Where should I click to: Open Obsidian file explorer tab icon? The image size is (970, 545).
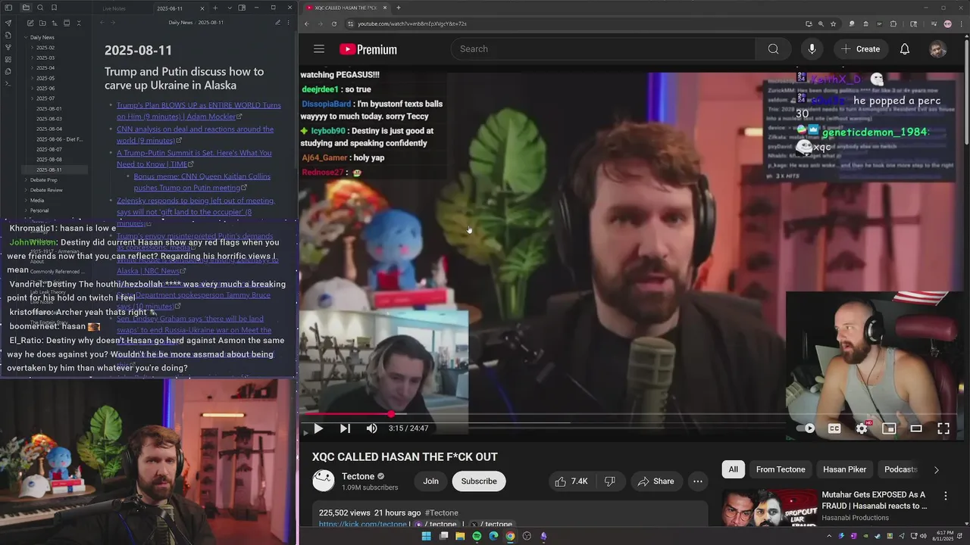tap(26, 8)
